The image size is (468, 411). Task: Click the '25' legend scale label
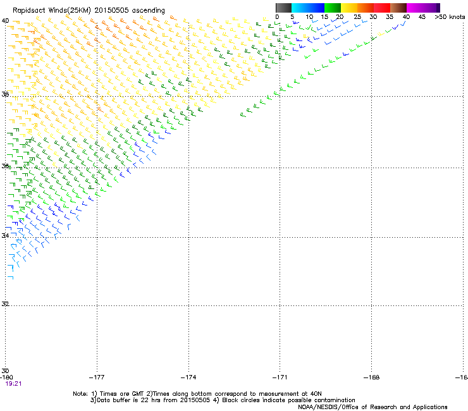click(x=357, y=17)
